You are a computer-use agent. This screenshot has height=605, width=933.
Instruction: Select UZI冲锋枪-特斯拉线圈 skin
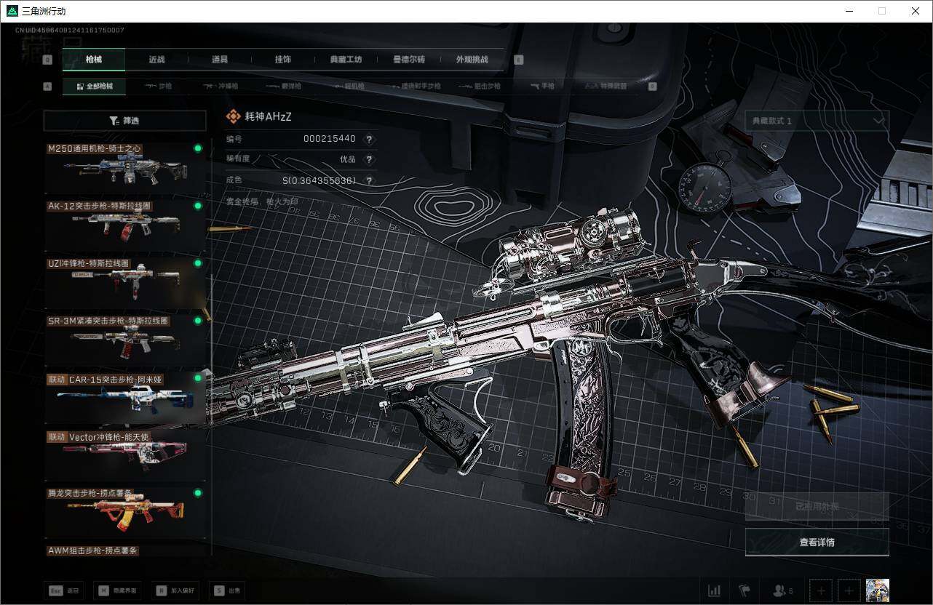125,283
